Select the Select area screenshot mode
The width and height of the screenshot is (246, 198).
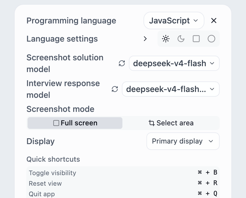click(171, 123)
